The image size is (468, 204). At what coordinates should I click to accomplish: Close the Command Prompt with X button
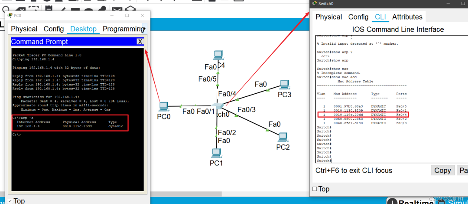click(140, 42)
